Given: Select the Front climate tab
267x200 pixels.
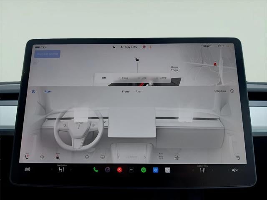Looking at the screenshot, I should (125, 91).
